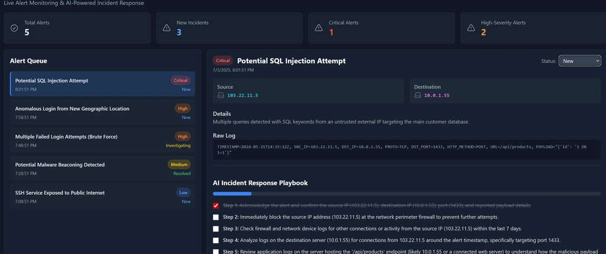
Task: Uncheck the Step 1 playbook checkbox
Action: (216, 206)
